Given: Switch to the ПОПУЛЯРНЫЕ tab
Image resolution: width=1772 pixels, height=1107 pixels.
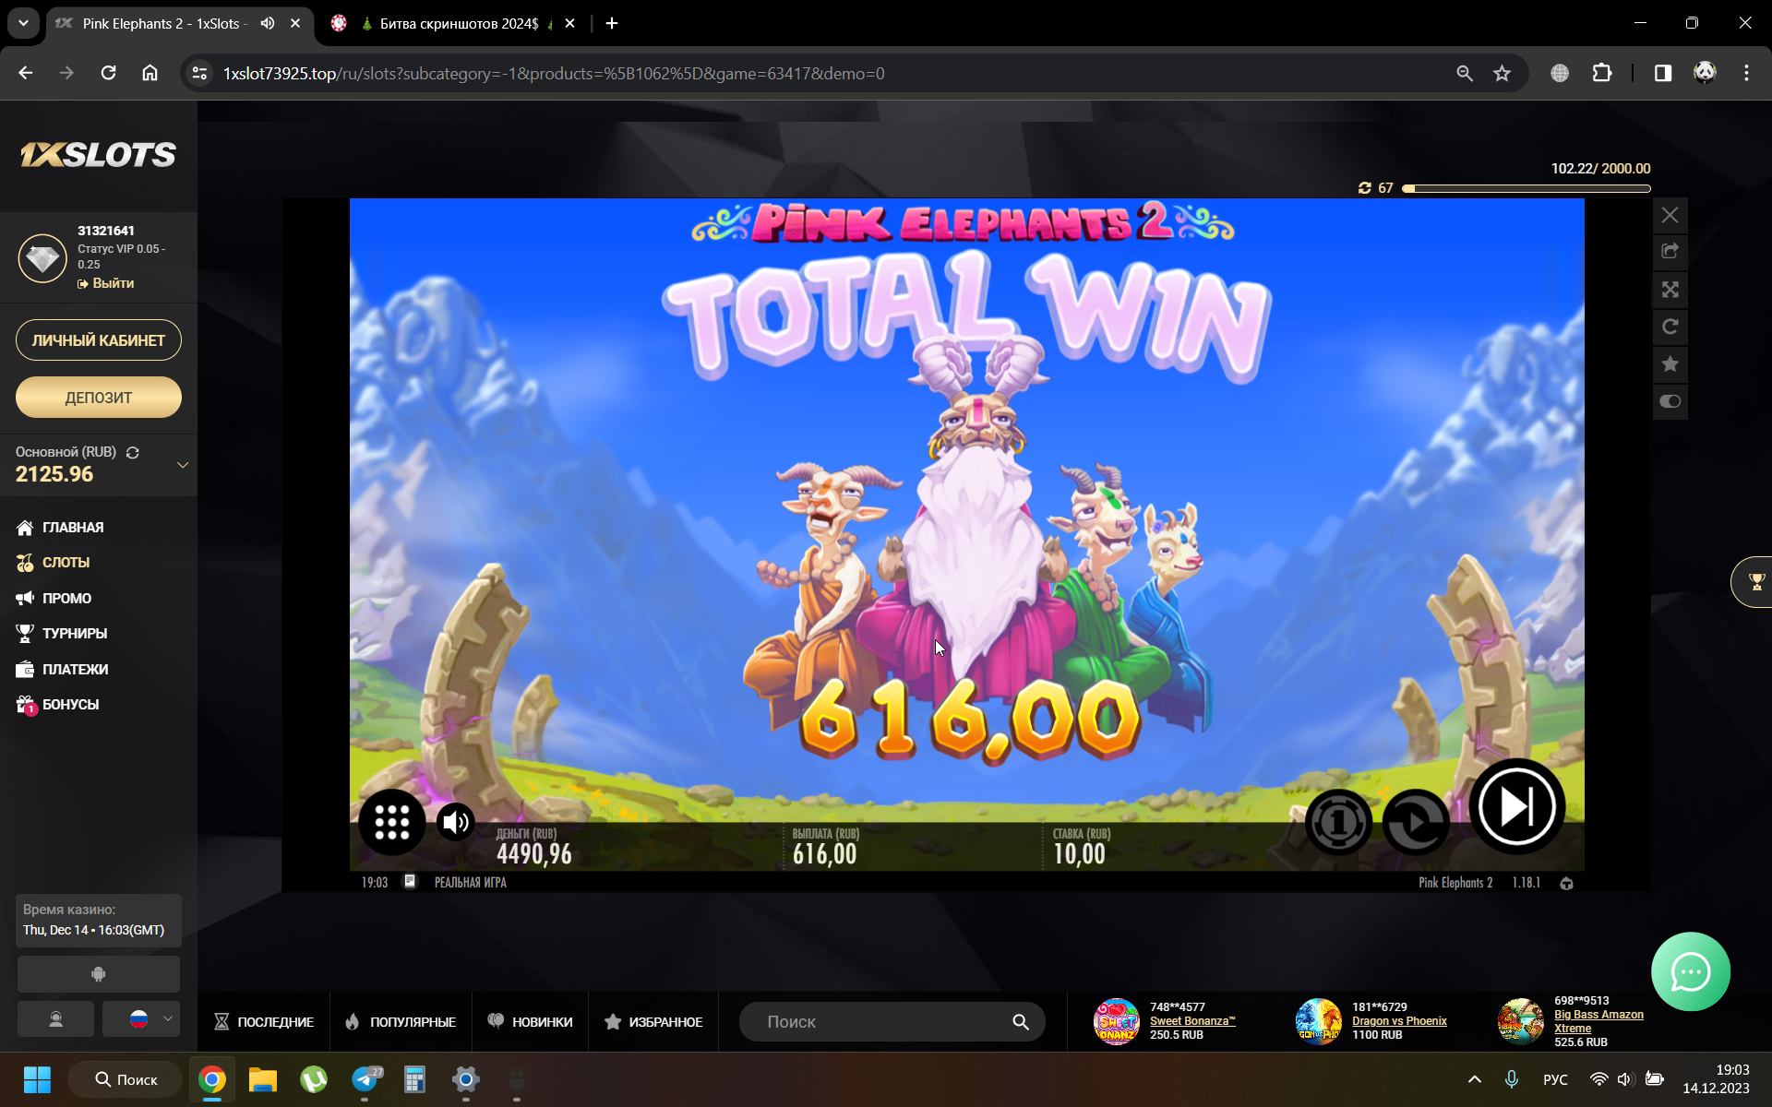Looking at the screenshot, I should 401,1022.
